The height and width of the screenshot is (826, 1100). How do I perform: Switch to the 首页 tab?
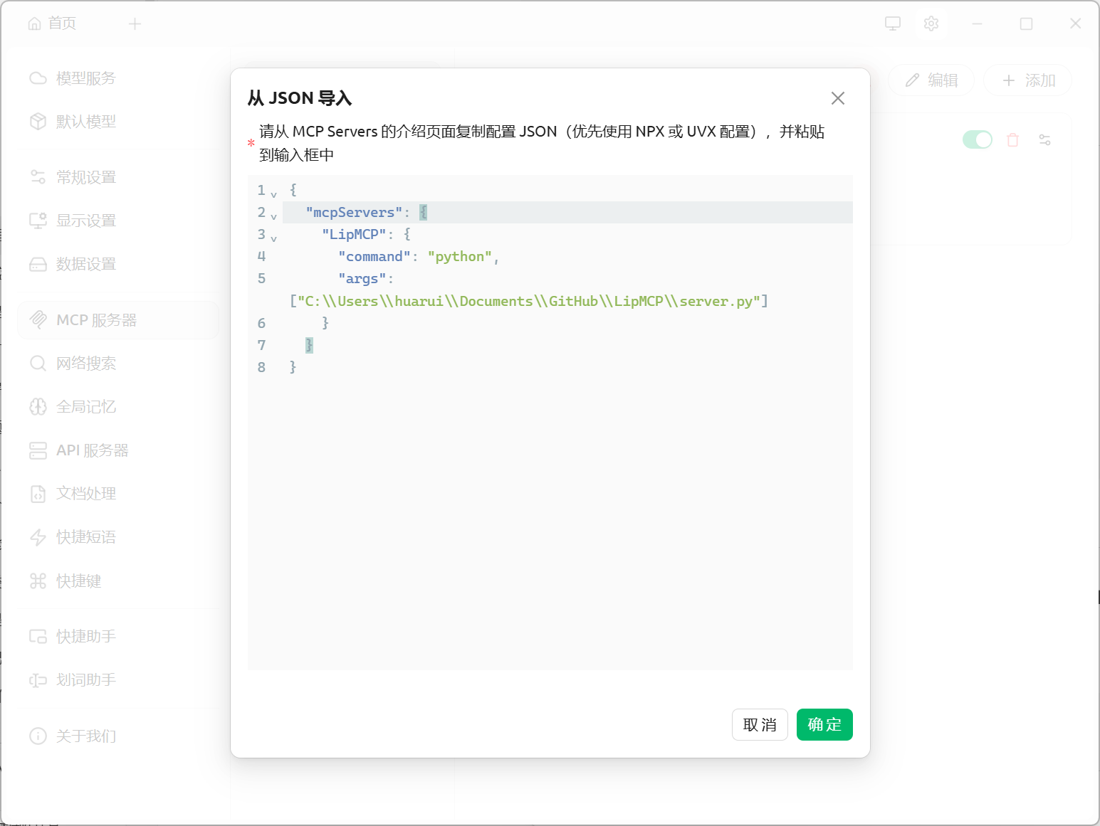(52, 23)
